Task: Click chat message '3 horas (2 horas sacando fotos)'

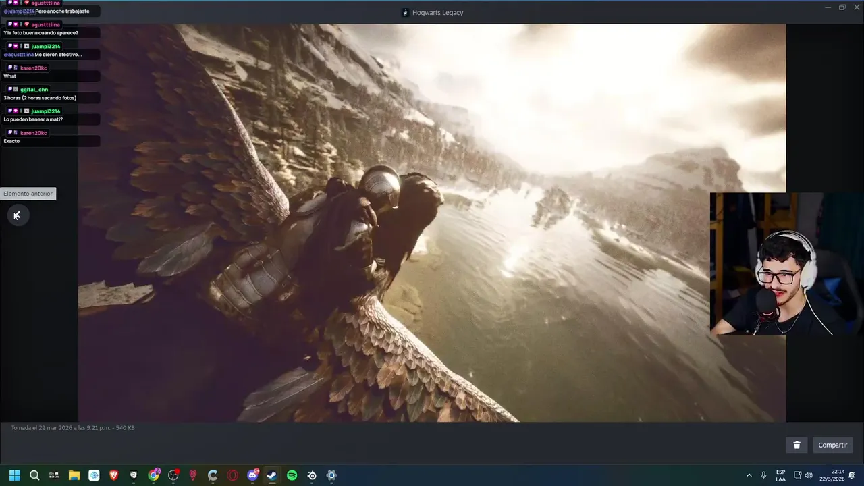Action: pos(40,98)
